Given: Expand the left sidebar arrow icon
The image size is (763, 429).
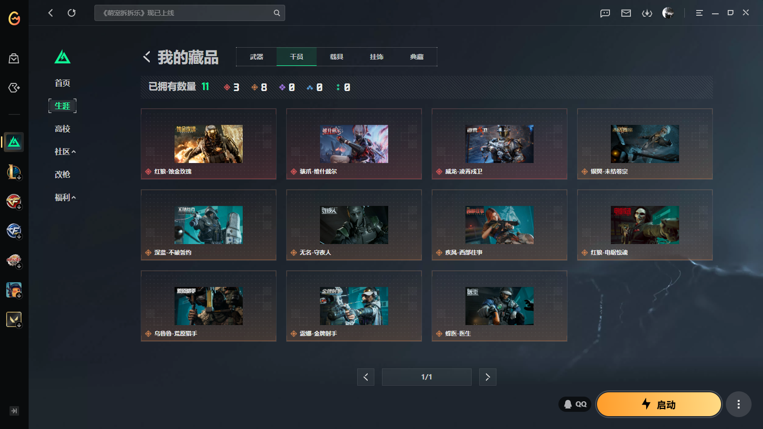Looking at the screenshot, I should tap(14, 411).
